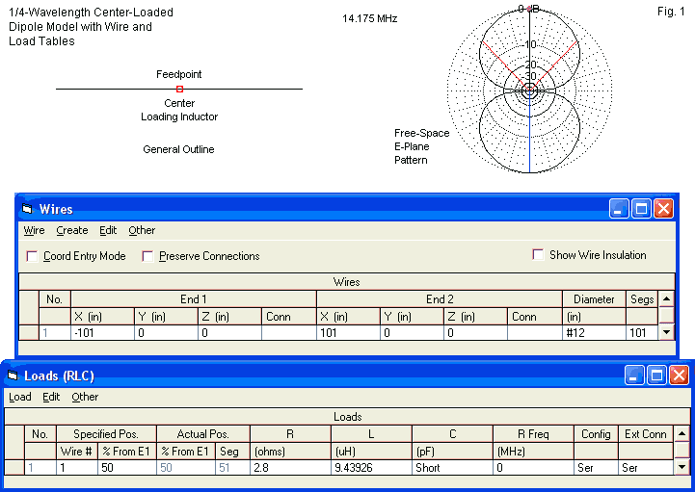Minimize the Wires window
695x492 pixels.
(x=620, y=208)
